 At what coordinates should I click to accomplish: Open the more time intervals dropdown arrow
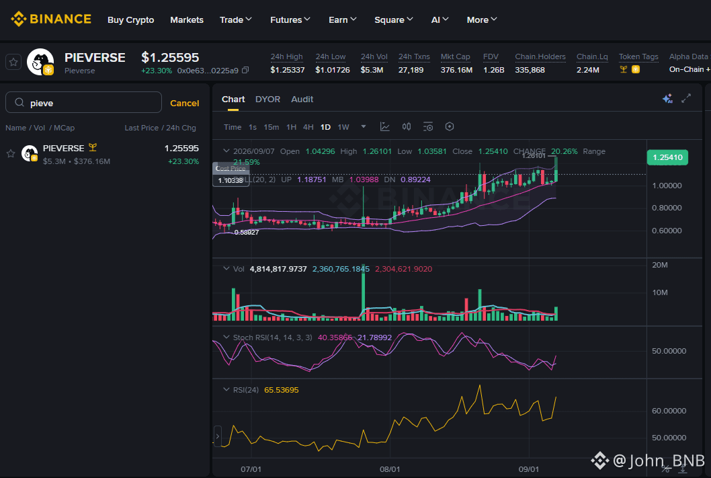363,127
